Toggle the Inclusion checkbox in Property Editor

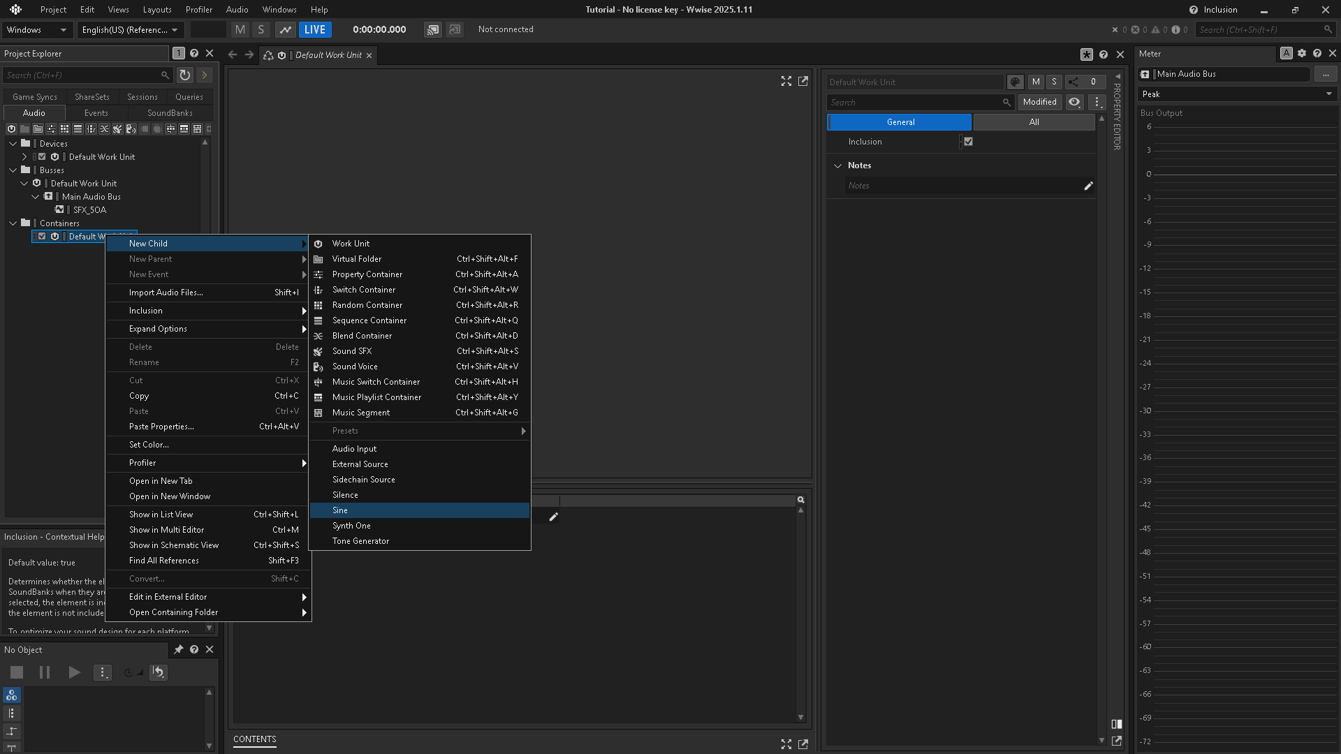click(x=968, y=142)
